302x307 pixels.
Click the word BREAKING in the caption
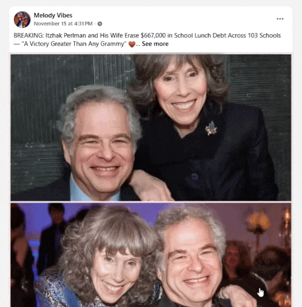click(28, 36)
